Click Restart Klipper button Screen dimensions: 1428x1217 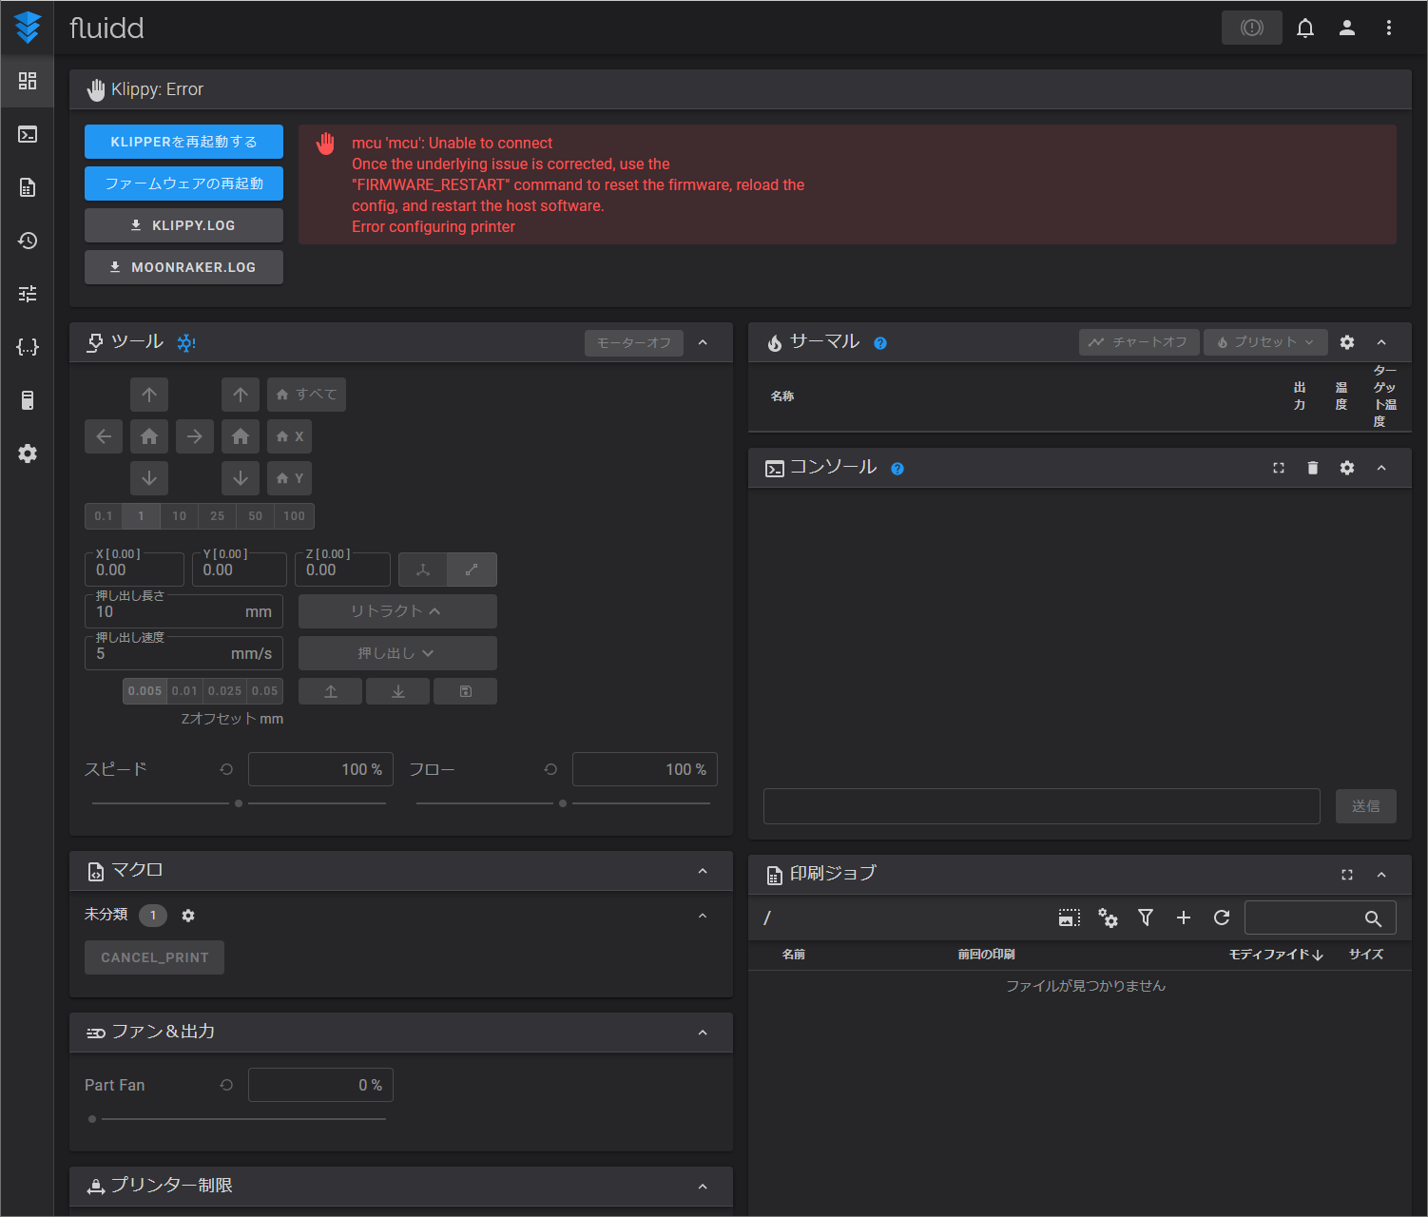tap(183, 142)
